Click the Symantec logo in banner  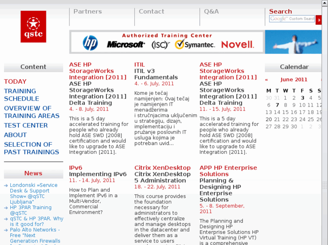[195, 44]
